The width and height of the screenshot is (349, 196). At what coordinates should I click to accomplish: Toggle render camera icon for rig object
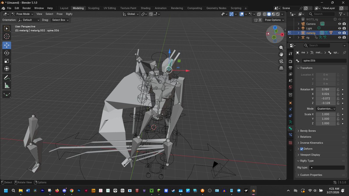click(x=344, y=37)
